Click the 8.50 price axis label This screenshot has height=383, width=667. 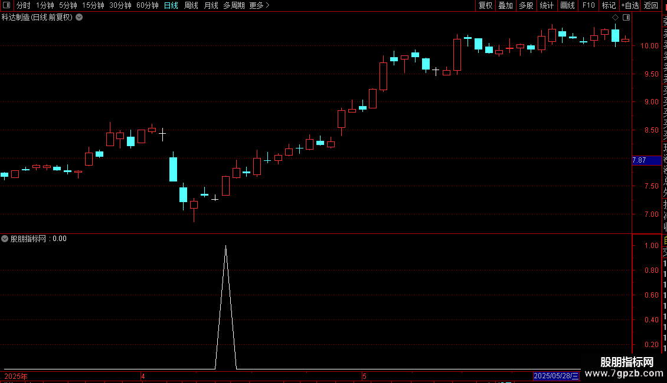(651, 130)
